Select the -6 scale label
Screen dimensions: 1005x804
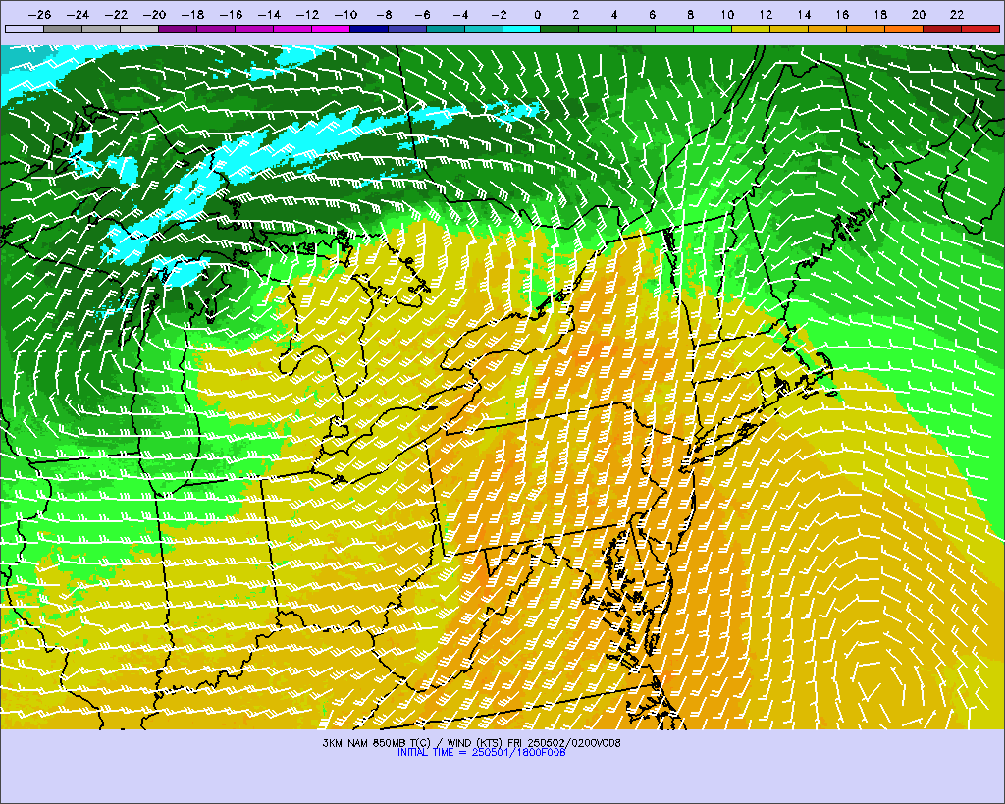tap(422, 14)
